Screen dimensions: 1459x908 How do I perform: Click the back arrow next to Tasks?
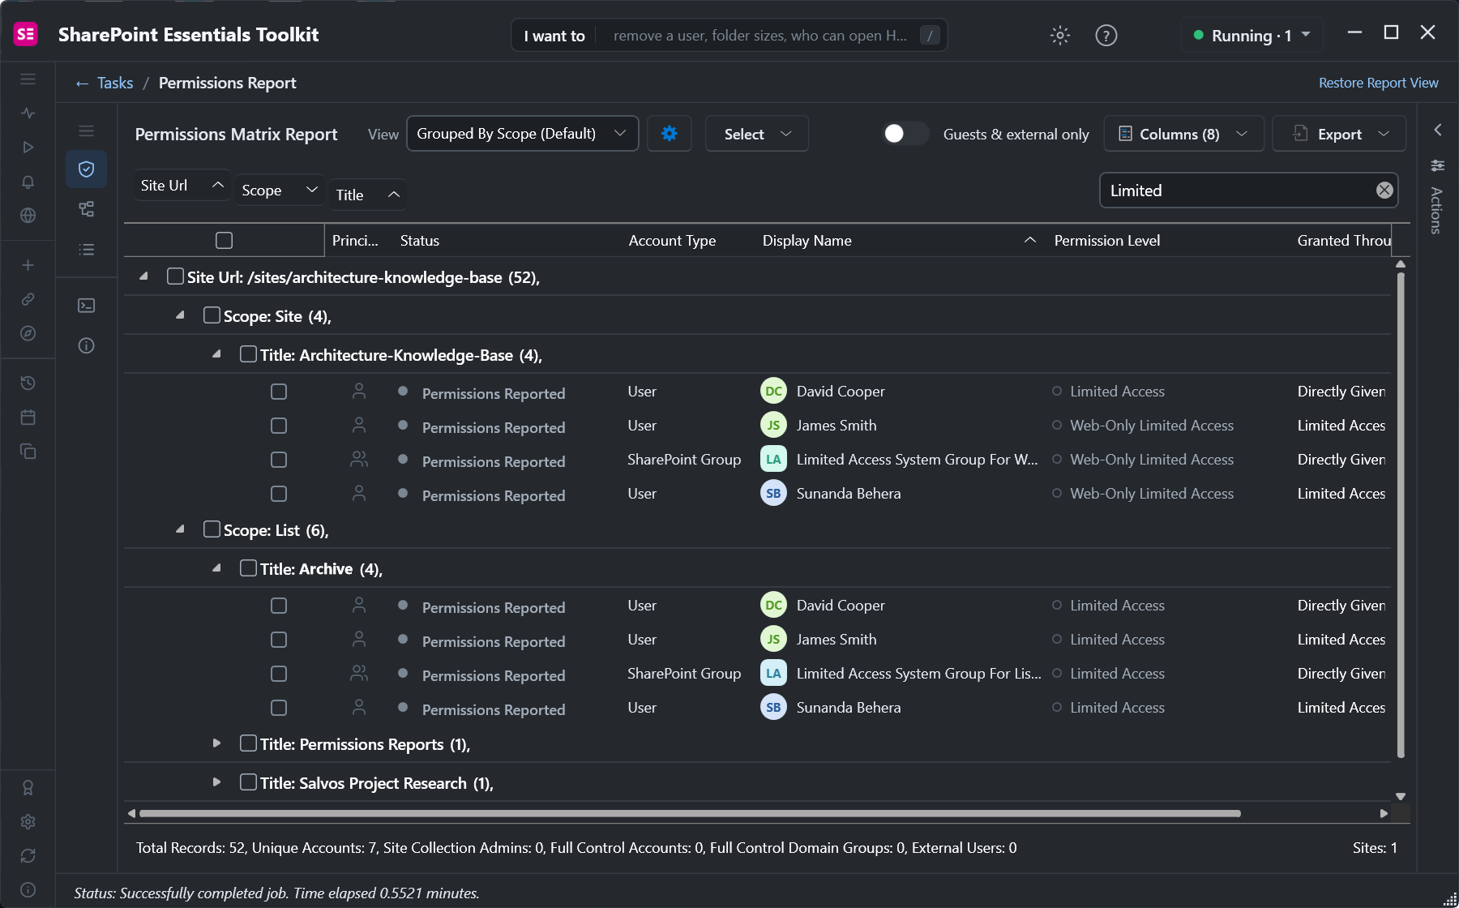(x=82, y=84)
